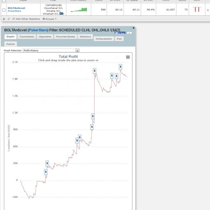Select the Publish tab
This screenshot has width=210, height=210.
[x=10, y=44]
